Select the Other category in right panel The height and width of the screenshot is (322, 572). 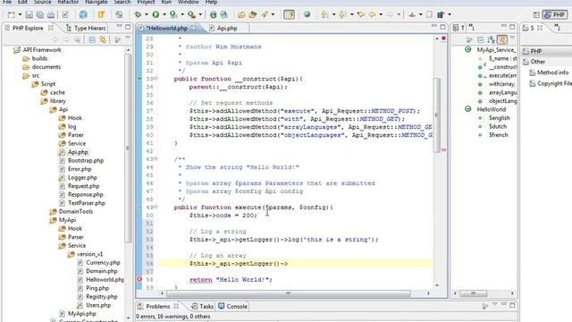(538, 62)
